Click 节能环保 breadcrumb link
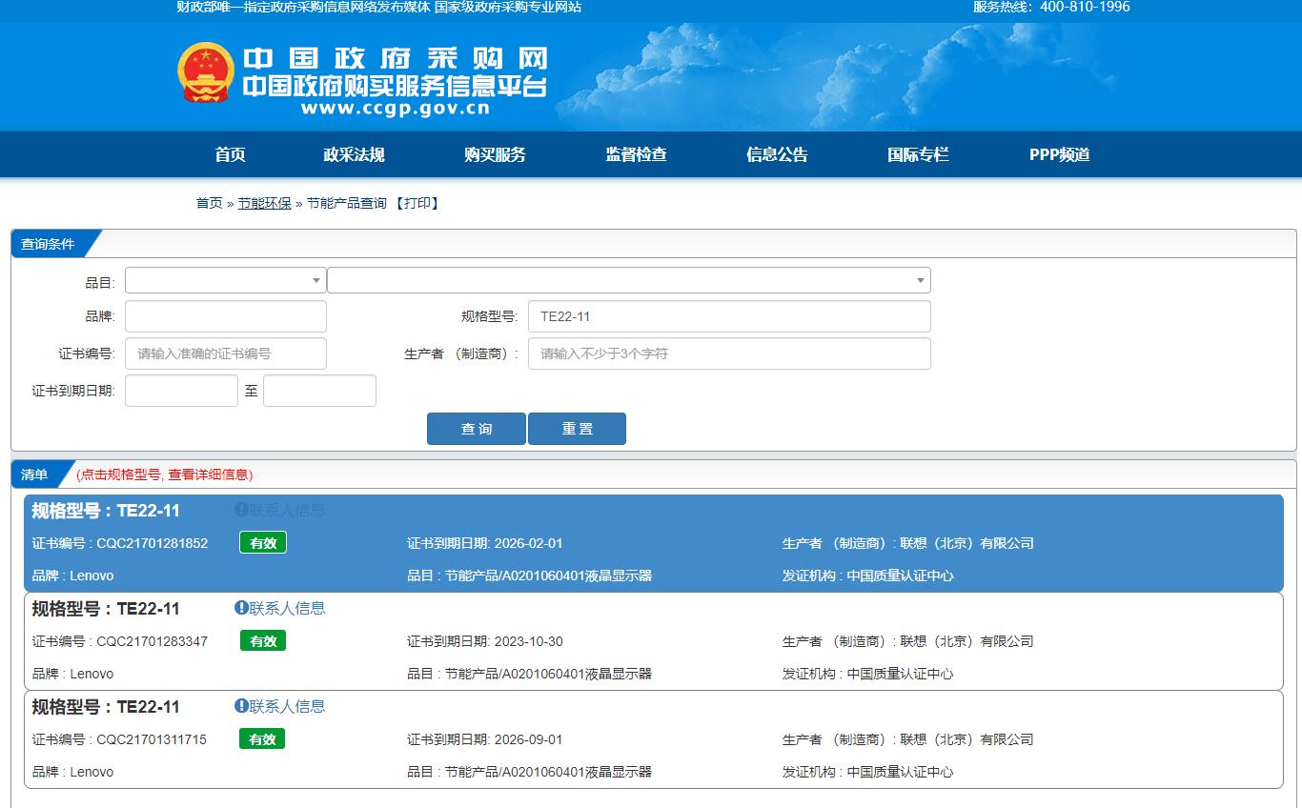1302x808 pixels. 264,203
